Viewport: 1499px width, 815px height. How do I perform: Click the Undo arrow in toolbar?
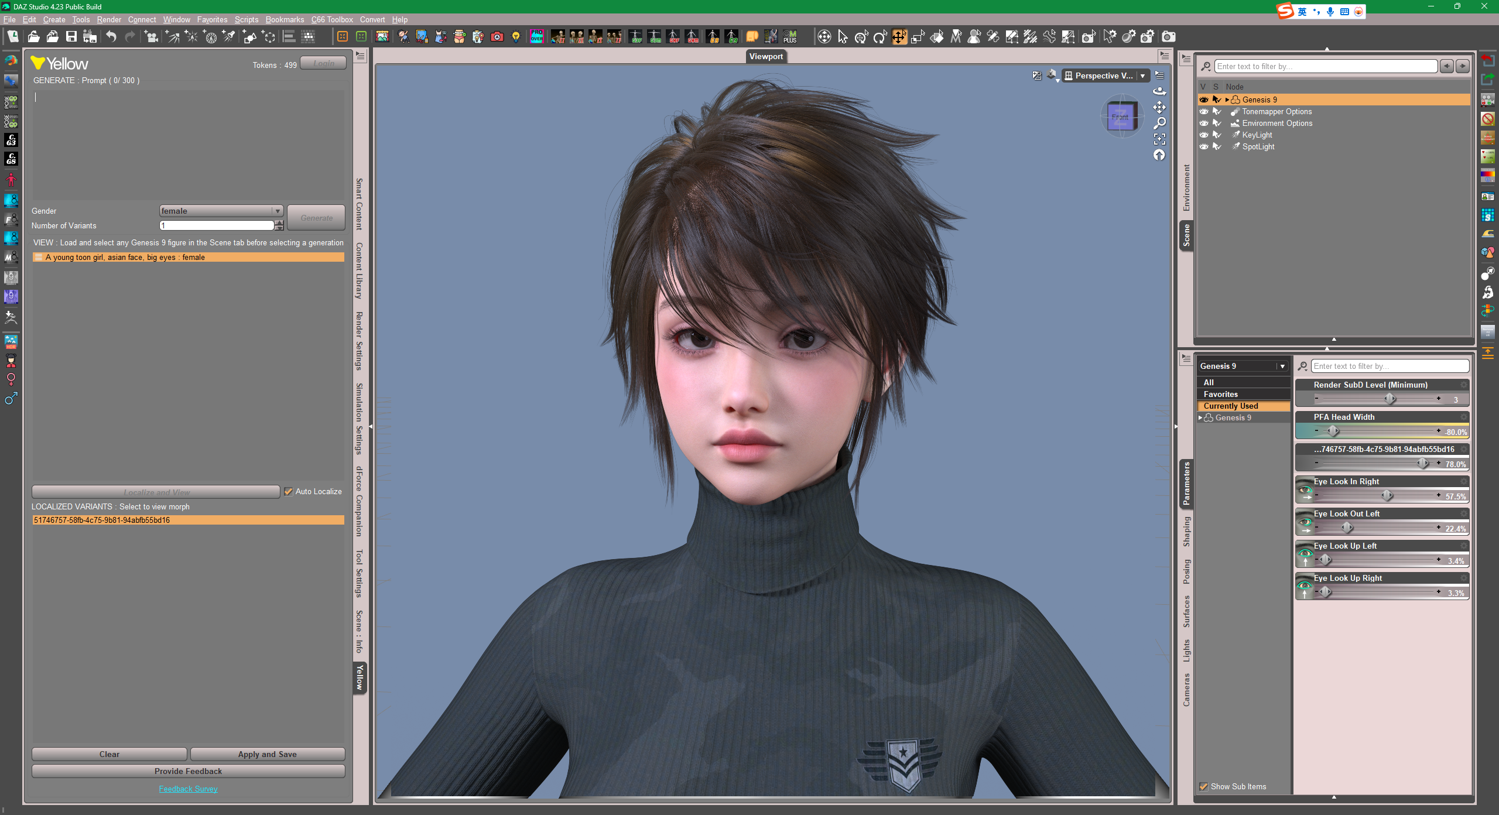tap(111, 37)
